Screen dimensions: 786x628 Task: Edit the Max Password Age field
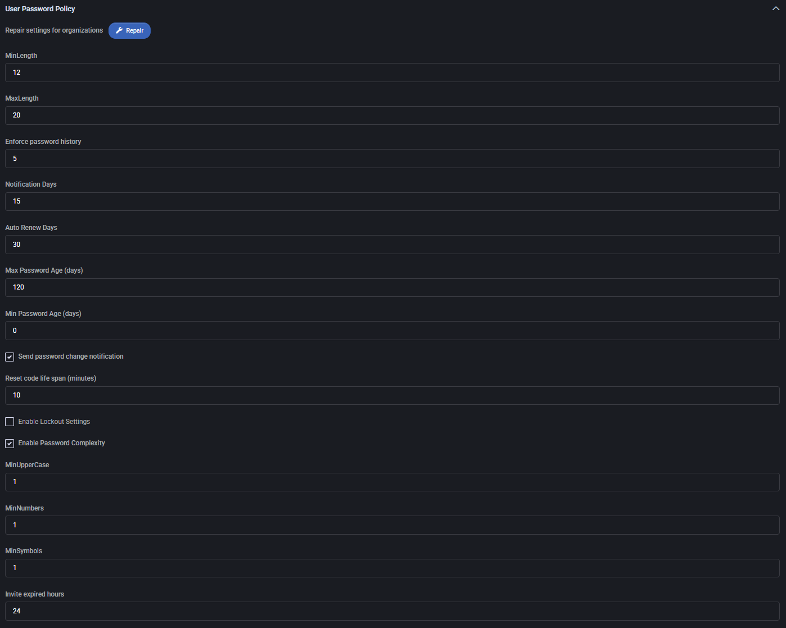pos(392,287)
